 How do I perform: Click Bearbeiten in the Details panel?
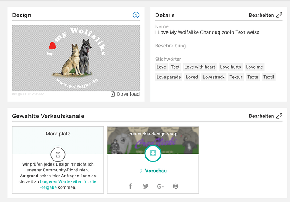coord(261,15)
